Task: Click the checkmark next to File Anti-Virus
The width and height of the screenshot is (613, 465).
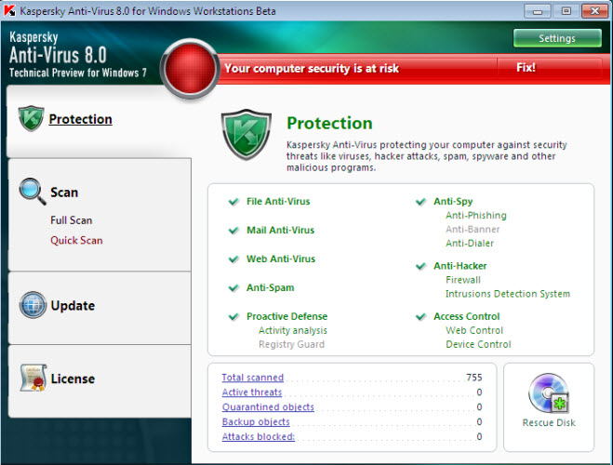Action: pyautogui.click(x=233, y=202)
